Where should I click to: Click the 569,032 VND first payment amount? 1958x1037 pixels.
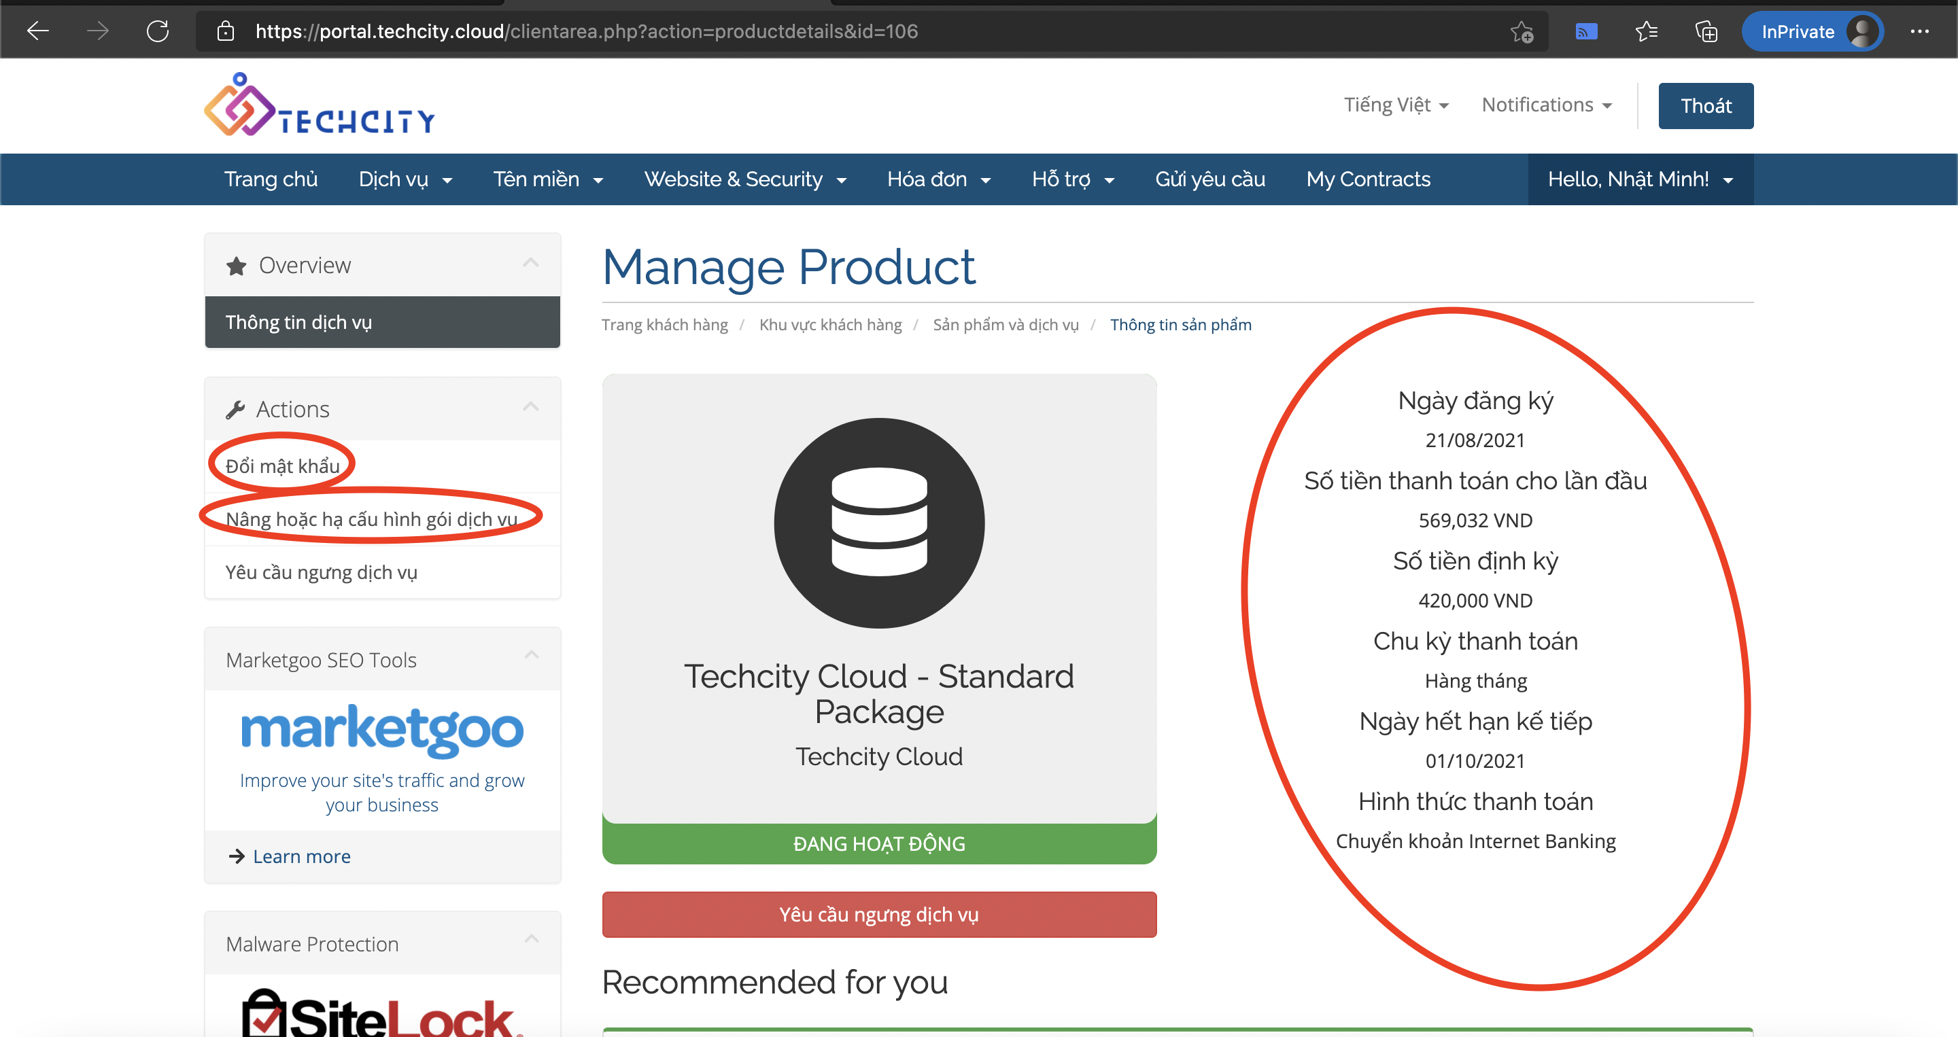1475,521
